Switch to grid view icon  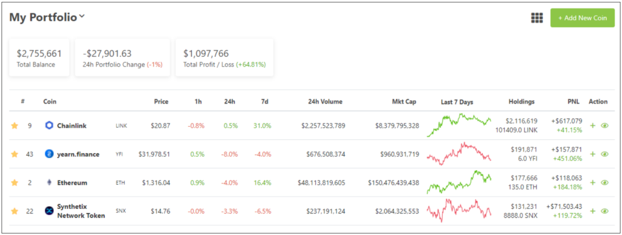(537, 18)
